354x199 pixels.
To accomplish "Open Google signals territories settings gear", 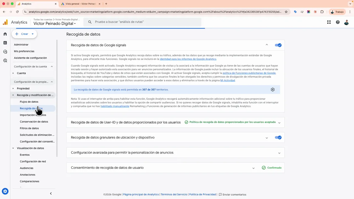I will click(273, 90).
